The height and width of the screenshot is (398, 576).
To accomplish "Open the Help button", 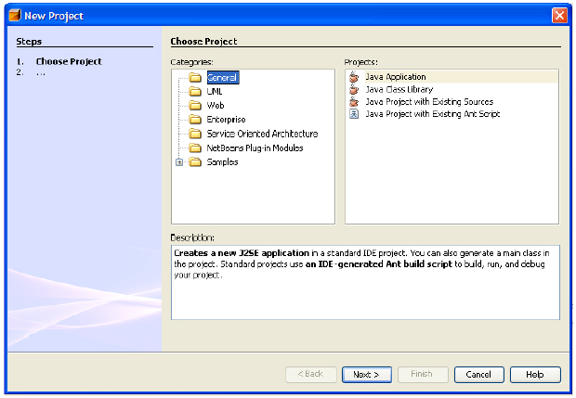I will pyautogui.click(x=535, y=375).
